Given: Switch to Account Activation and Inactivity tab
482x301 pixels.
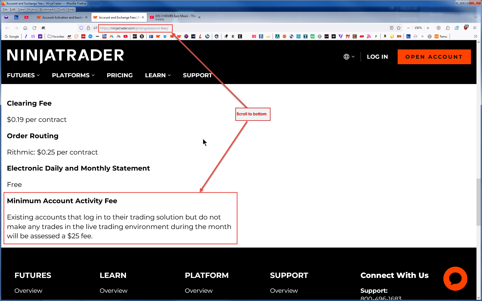Looking at the screenshot, I should [62, 17].
